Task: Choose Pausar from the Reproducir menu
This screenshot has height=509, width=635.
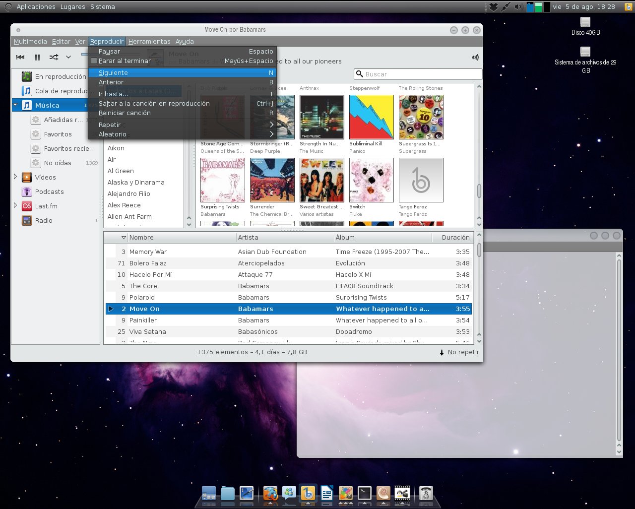Action: [182, 51]
